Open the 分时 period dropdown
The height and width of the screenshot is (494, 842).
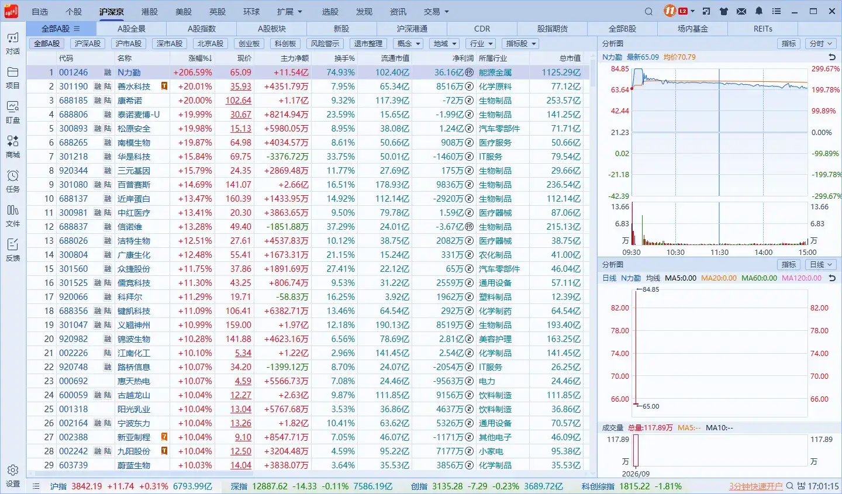(x=820, y=43)
